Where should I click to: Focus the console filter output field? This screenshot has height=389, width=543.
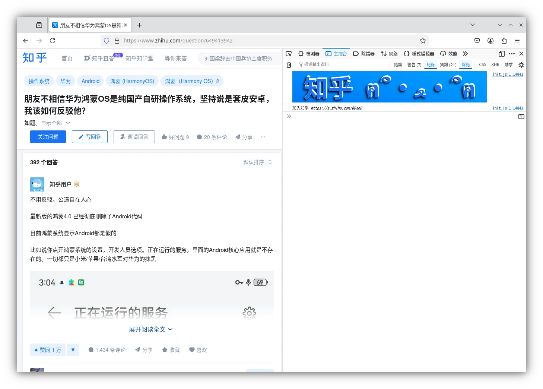click(343, 65)
